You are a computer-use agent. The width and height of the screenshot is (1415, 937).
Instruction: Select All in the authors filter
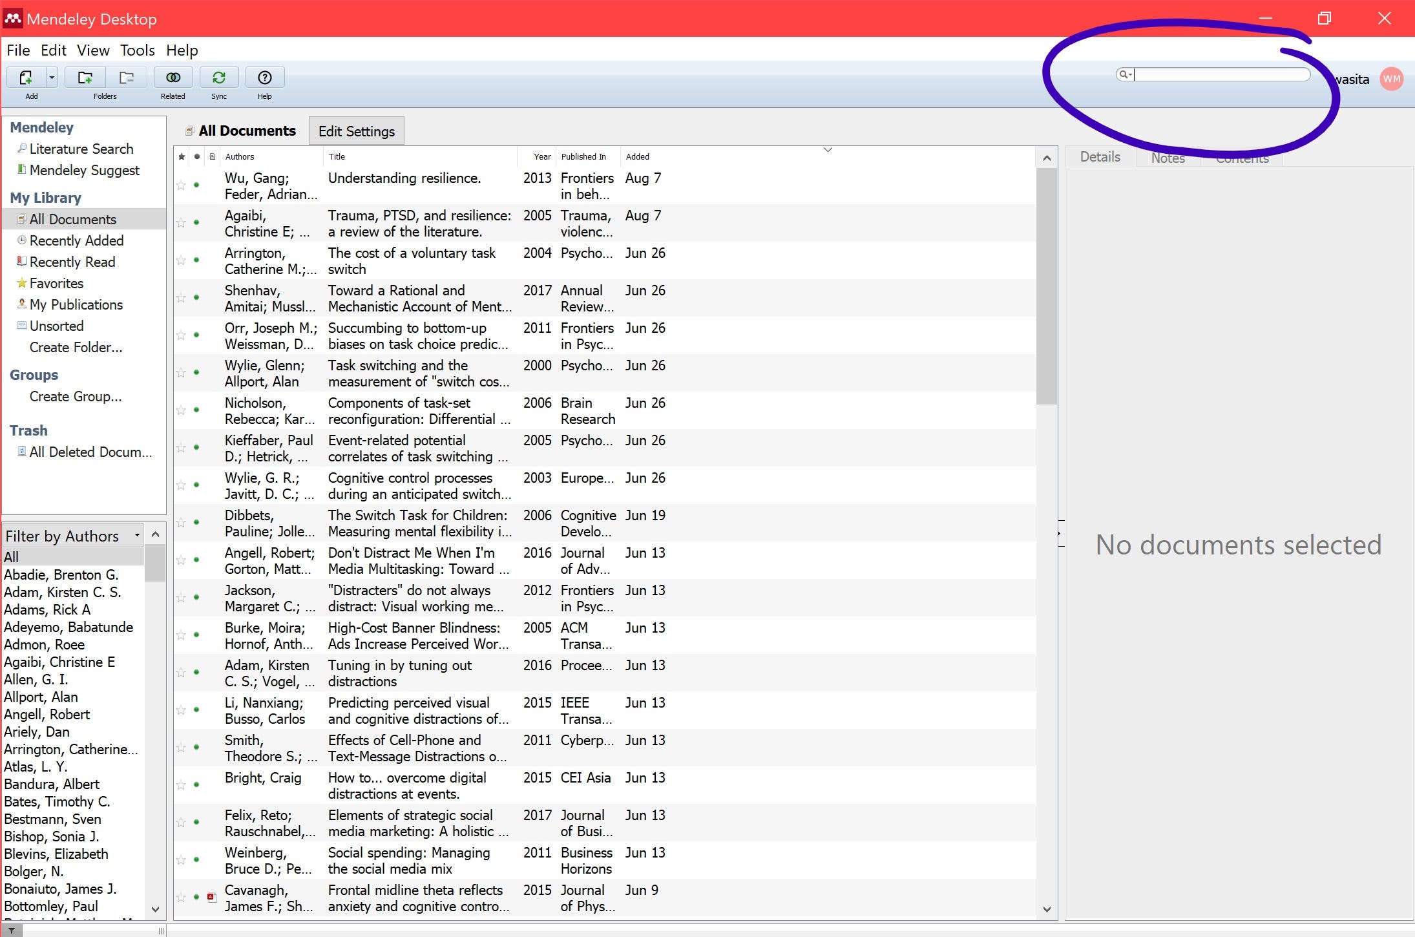(x=73, y=557)
